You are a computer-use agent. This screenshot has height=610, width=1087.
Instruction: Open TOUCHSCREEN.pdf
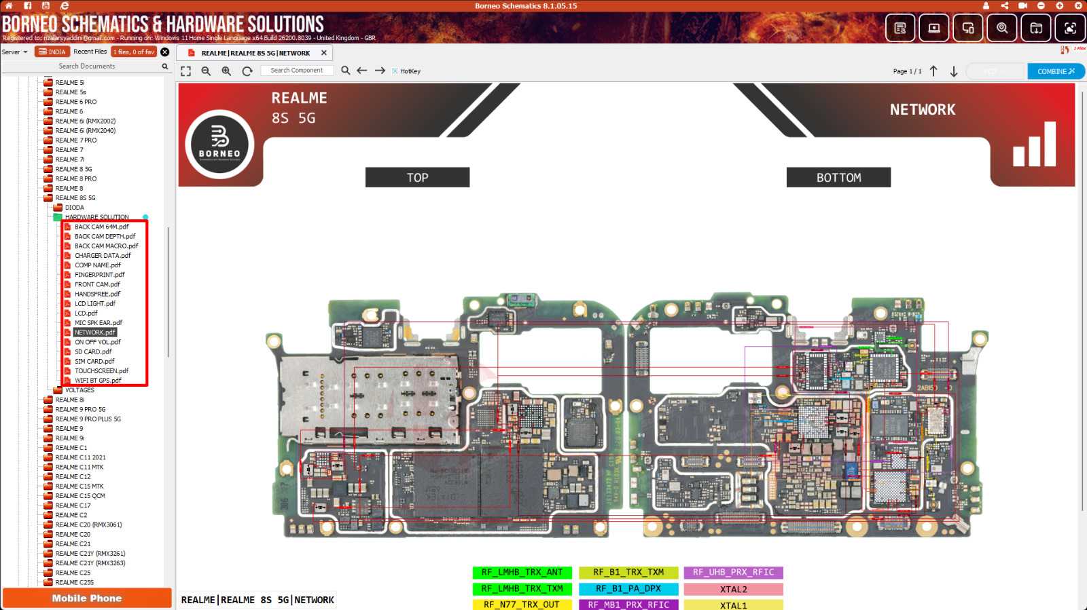click(101, 371)
